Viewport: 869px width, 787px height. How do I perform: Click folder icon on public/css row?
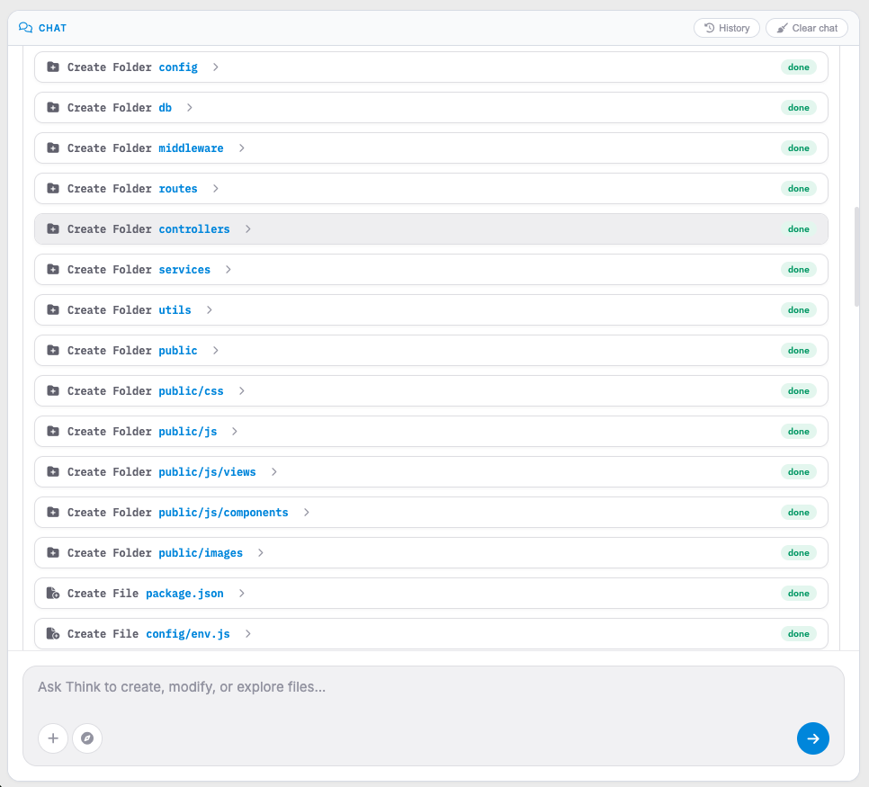[x=53, y=390]
